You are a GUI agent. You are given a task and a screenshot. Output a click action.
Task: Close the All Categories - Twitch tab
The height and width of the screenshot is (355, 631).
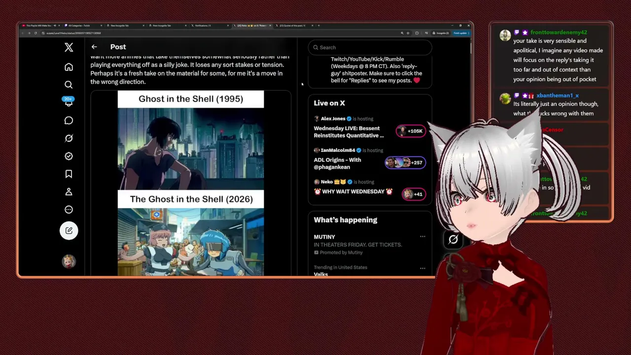(101, 26)
